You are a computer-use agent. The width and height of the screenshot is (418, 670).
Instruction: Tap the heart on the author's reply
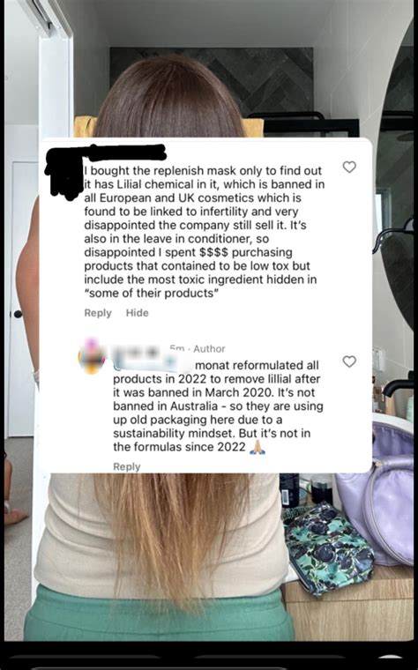point(349,361)
